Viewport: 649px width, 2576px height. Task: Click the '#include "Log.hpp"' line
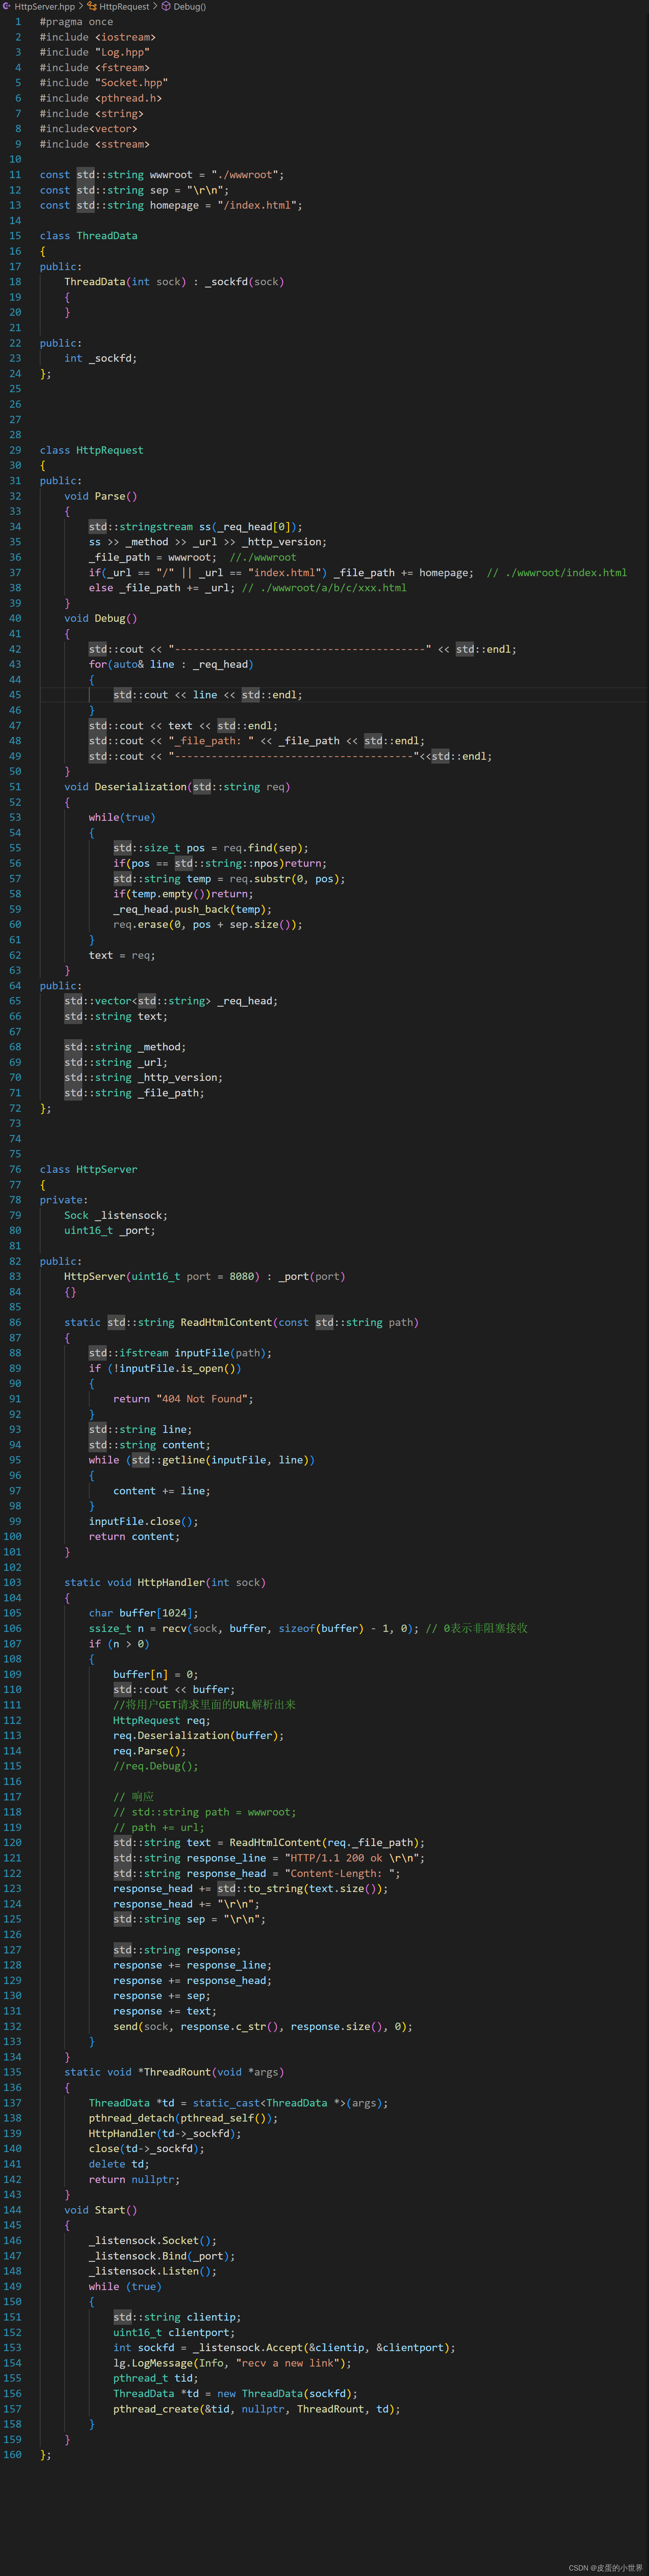pos(95,52)
